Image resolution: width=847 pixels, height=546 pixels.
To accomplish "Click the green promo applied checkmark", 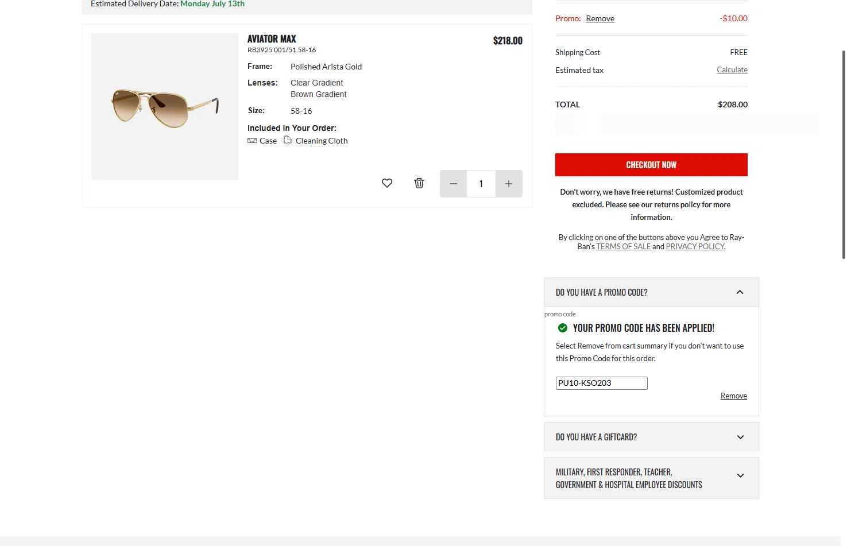I will coord(563,328).
